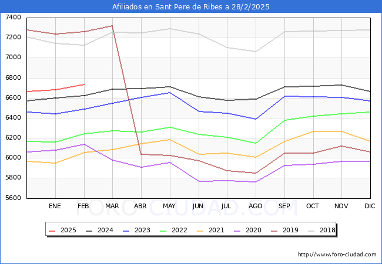Viewport: 382px width, 264px height.
Task: Click the 7200 y-axis value
Action: coord(13,38)
